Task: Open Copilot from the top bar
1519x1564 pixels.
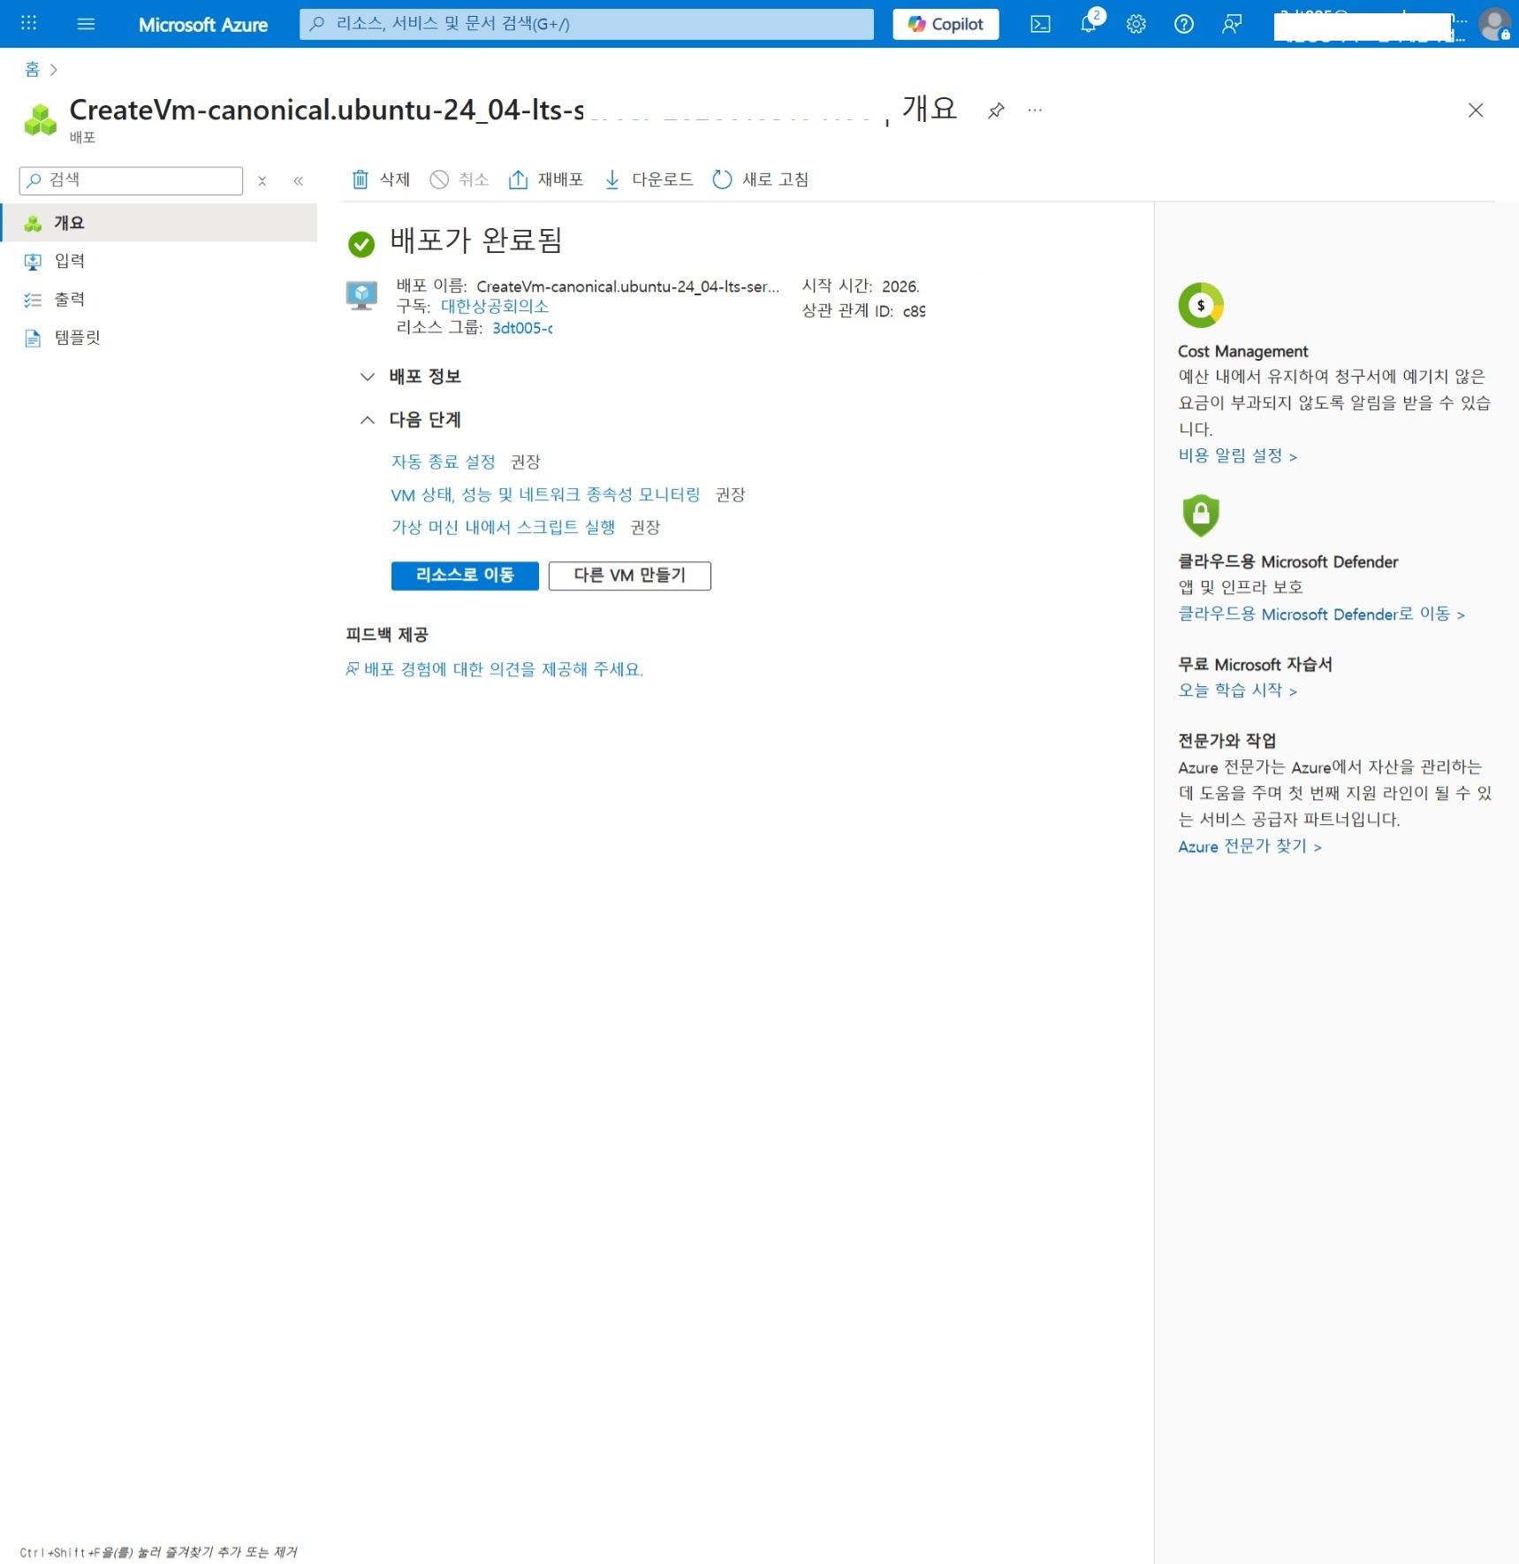Action: tap(946, 24)
